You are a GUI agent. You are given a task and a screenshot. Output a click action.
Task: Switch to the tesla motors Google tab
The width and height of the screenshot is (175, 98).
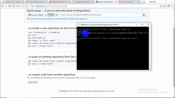13,2
